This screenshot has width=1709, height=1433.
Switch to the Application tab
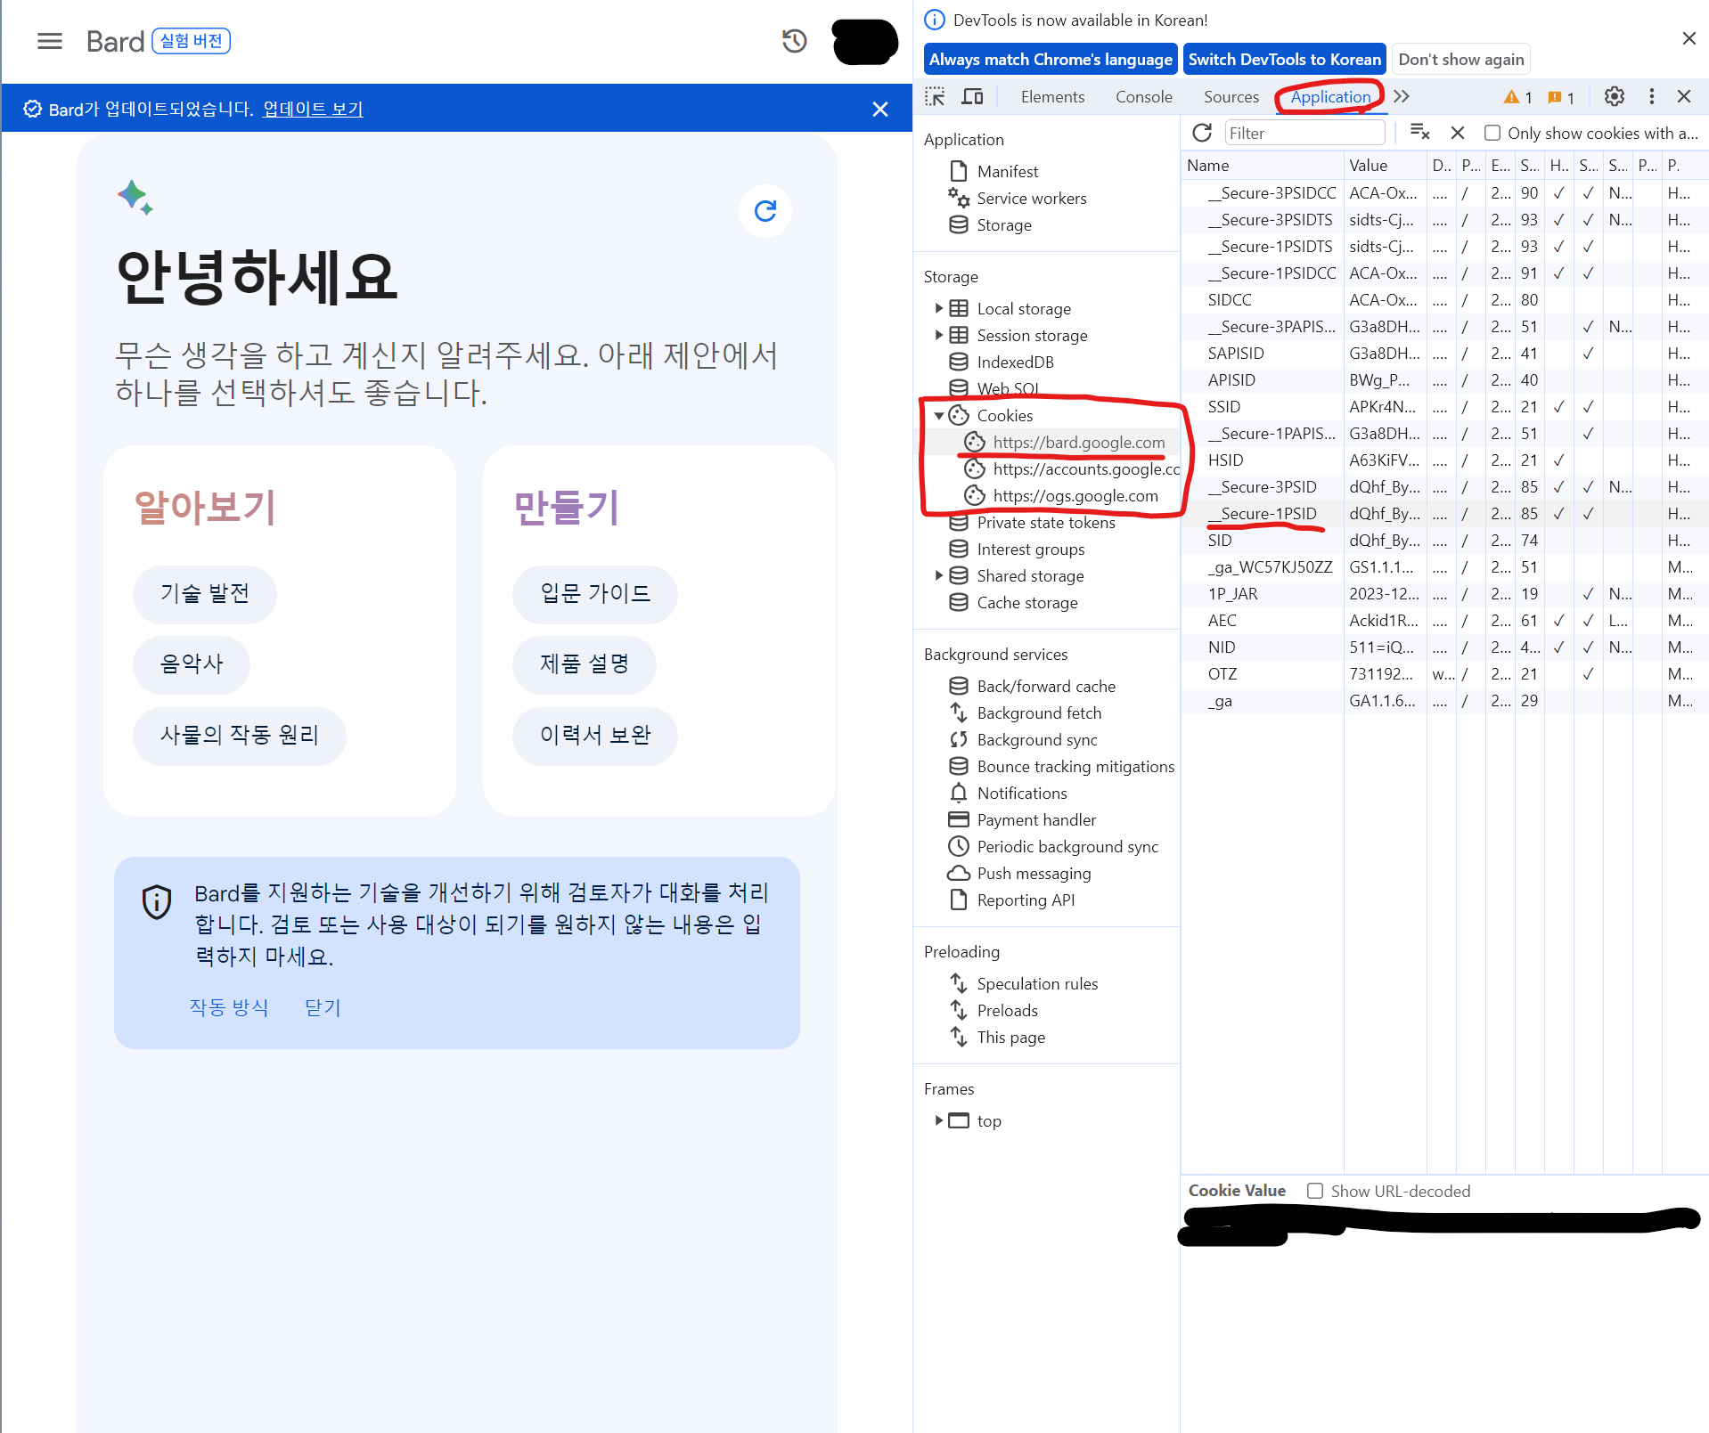(1330, 97)
